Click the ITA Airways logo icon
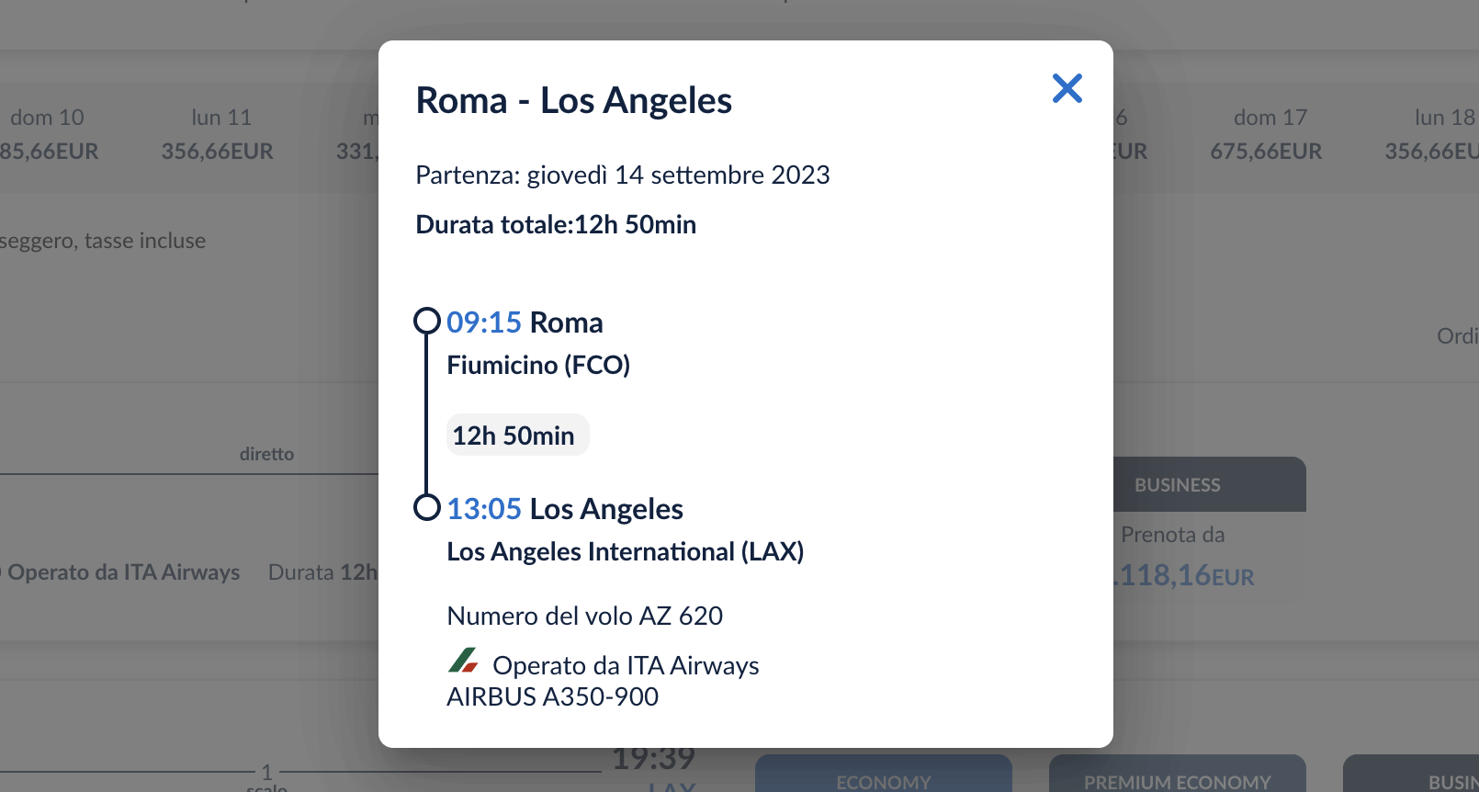The height and width of the screenshot is (792, 1479). 463,661
